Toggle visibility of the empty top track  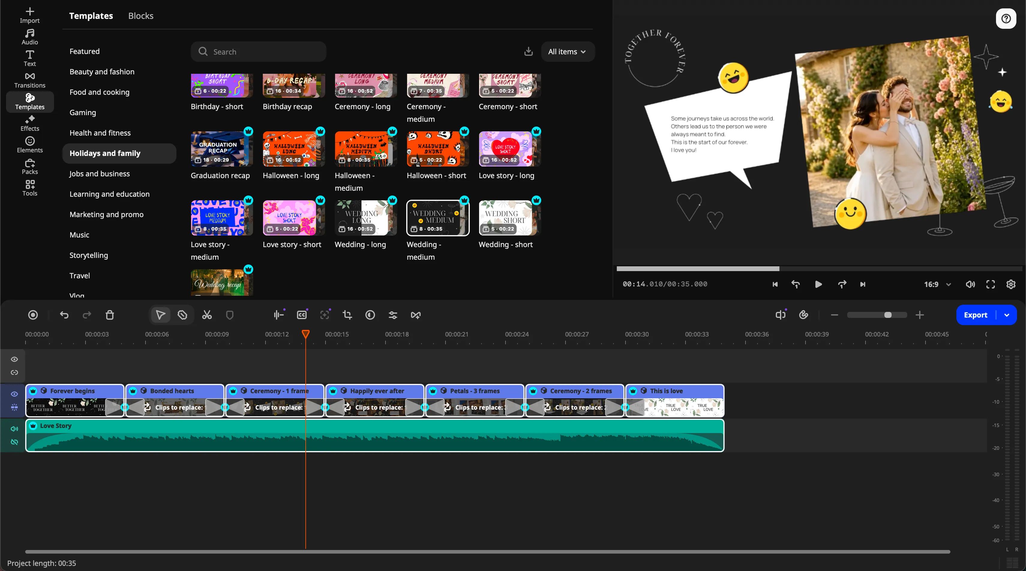coord(14,359)
